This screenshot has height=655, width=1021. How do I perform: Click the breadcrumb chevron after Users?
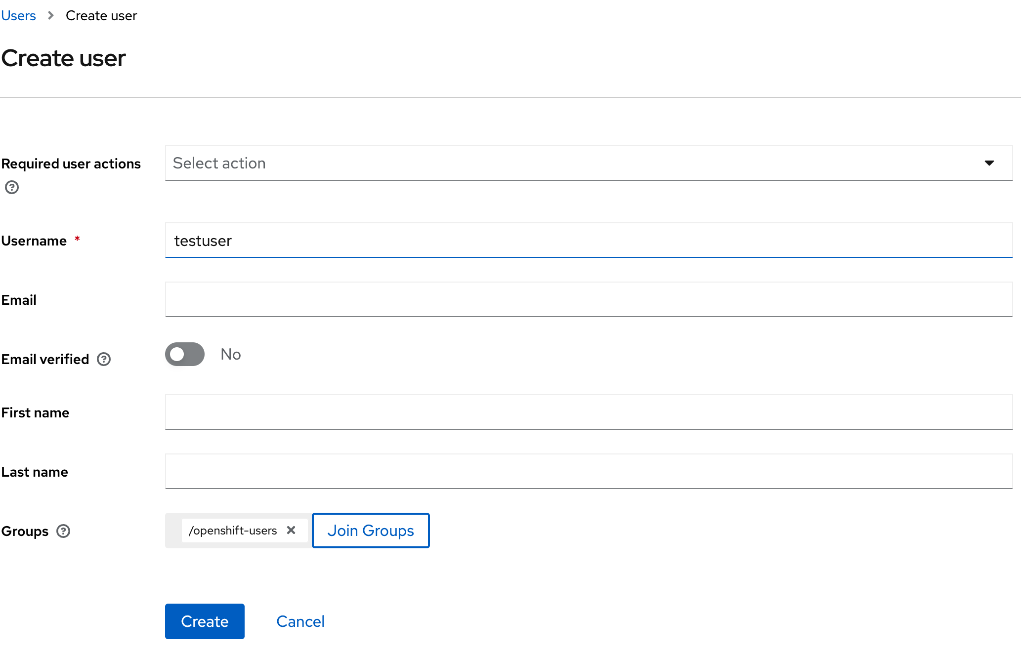point(50,15)
